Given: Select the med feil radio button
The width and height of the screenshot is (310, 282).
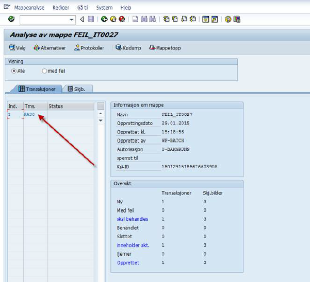Looking at the screenshot, I should pyautogui.click(x=44, y=71).
